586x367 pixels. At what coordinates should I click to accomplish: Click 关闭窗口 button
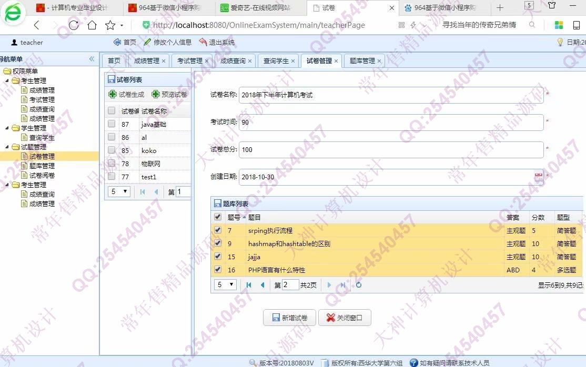tap(345, 318)
